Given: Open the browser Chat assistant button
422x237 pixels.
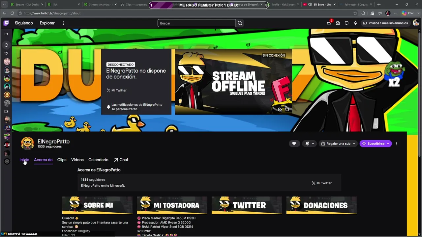Looking at the screenshot, I should (x=408, y=13).
